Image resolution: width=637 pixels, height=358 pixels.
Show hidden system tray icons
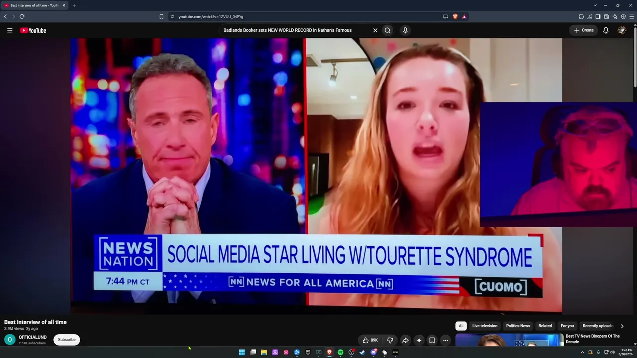[x=582, y=352]
